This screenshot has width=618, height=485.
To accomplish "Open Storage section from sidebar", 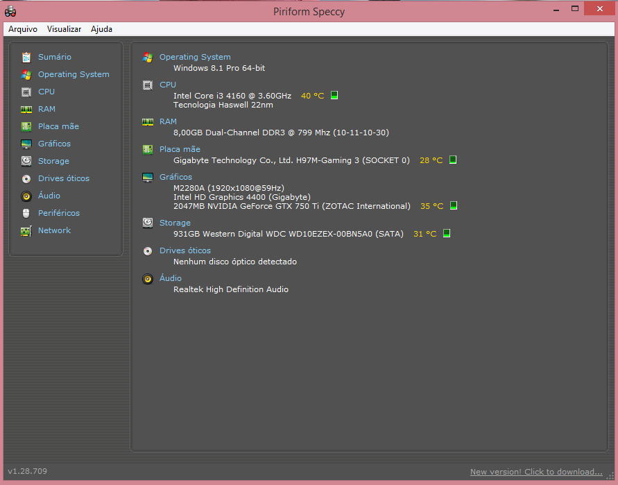I will (53, 161).
